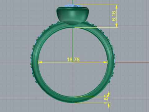Select the 6.16 height dimension text
Screen dimensions: 149x112
[114, 16]
